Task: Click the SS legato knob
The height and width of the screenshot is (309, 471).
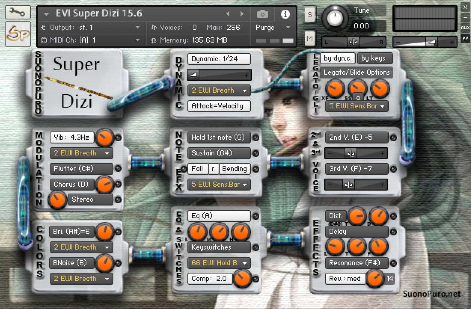Action: coord(357,89)
